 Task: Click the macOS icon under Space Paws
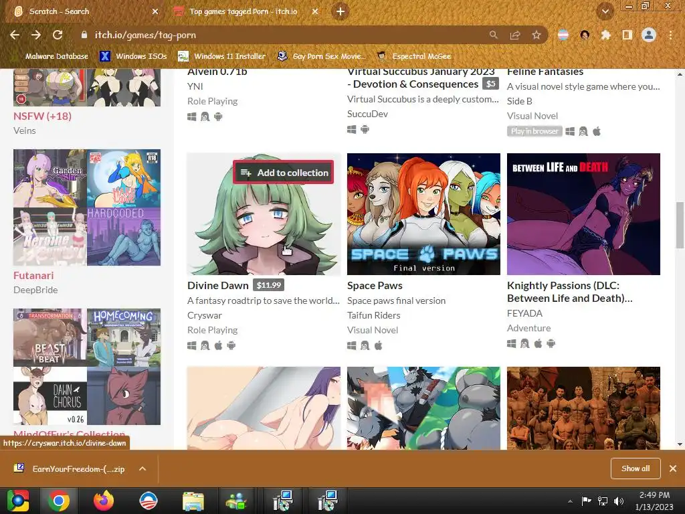[379, 346]
